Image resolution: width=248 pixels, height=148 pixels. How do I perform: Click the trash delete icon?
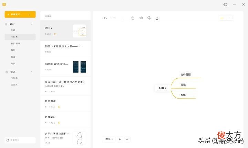133,18
